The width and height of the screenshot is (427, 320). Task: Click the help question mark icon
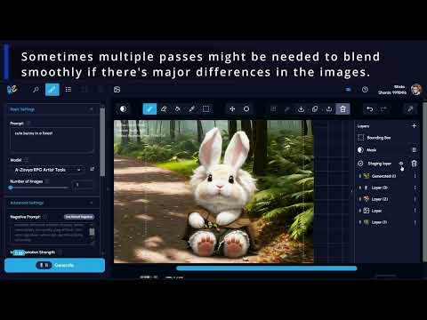(x=365, y=89)
